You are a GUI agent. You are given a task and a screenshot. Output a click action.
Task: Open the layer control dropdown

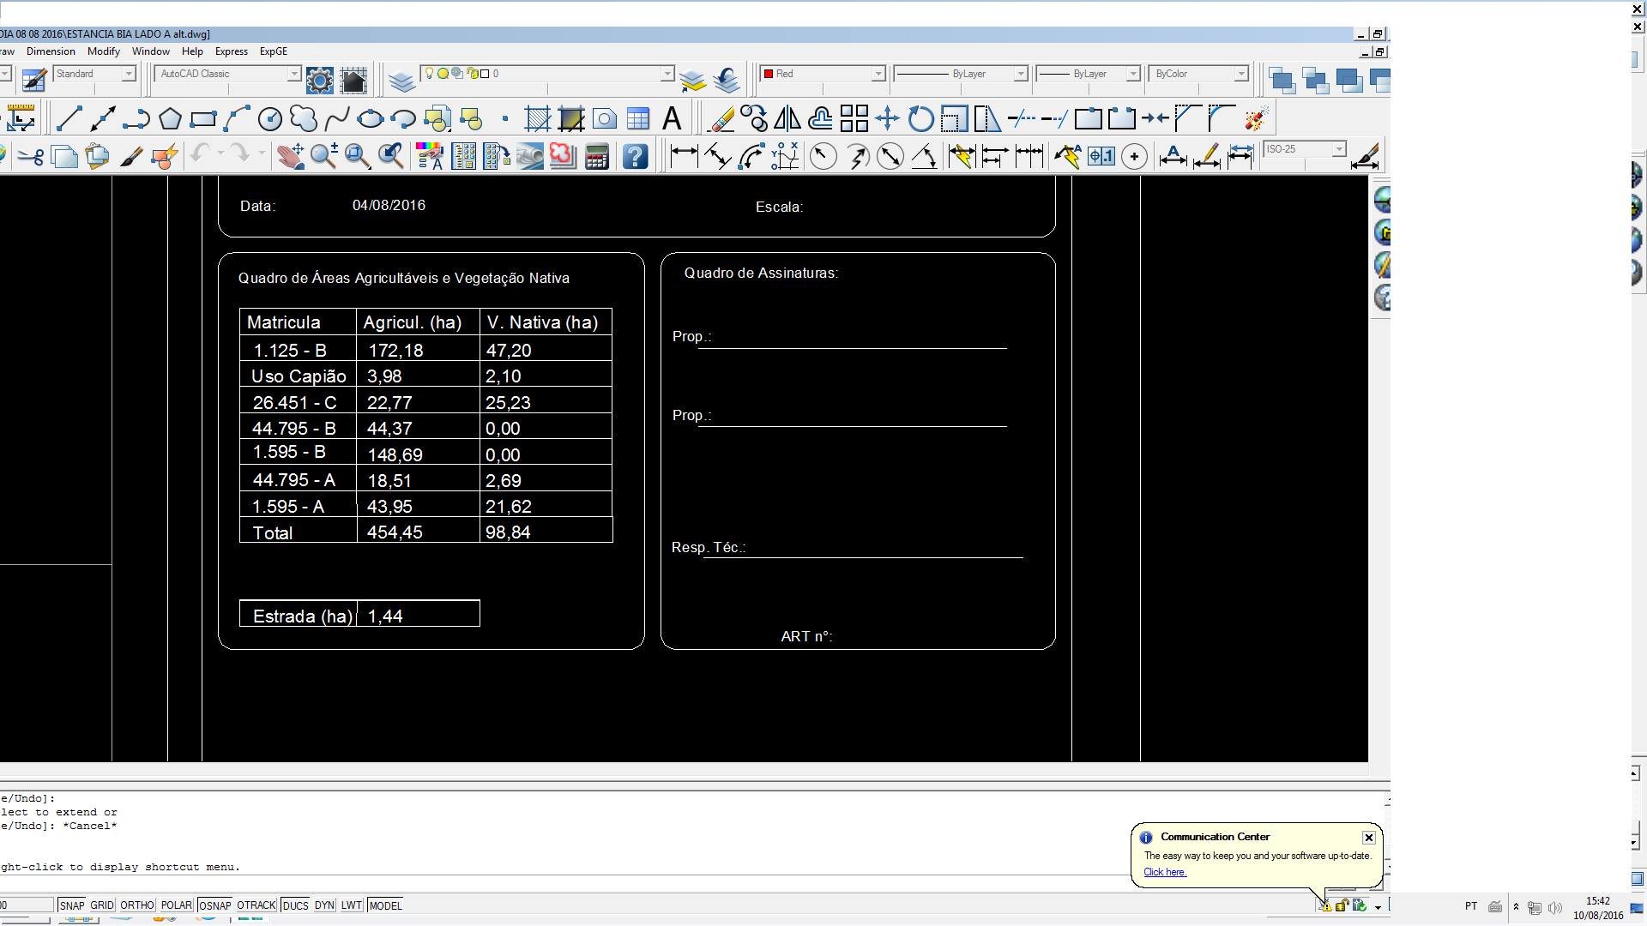(667, 74)
